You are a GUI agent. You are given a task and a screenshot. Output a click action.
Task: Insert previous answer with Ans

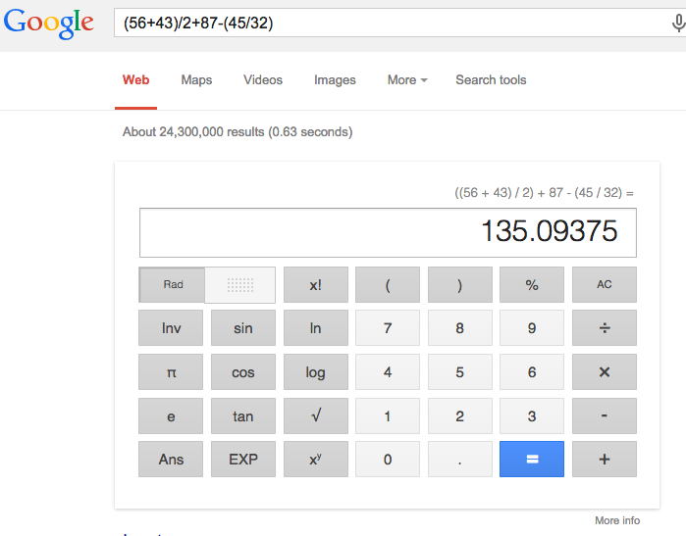[x=171, y=460]
